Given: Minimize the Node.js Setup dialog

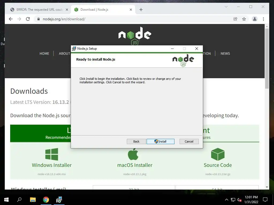Looking at the screenshot, I should tap(172, 49).
